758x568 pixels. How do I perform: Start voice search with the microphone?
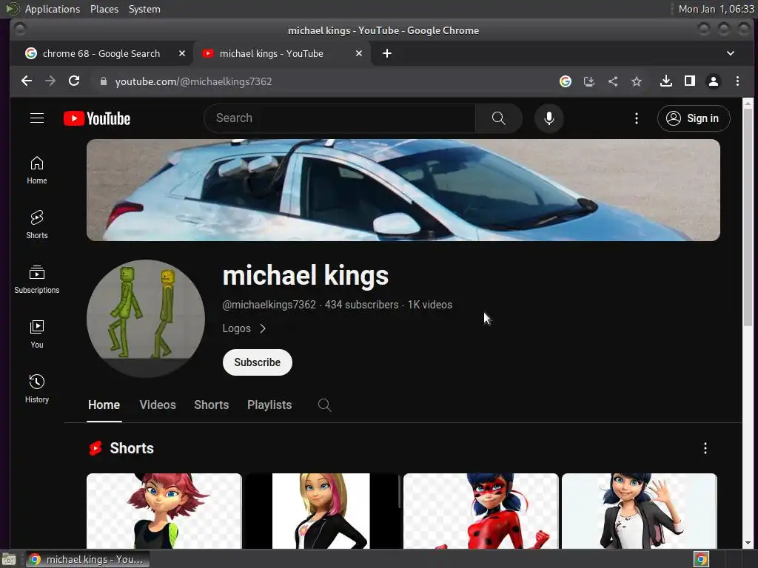(549, 118)
